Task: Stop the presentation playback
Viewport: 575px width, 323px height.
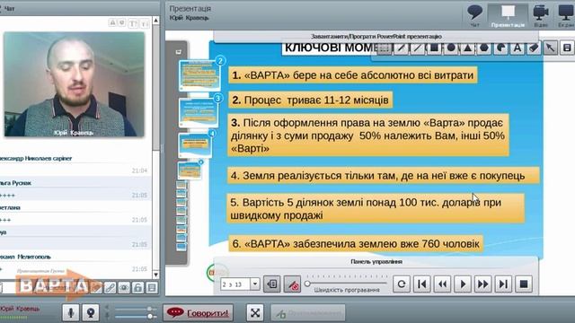Action: coord(524,284)
